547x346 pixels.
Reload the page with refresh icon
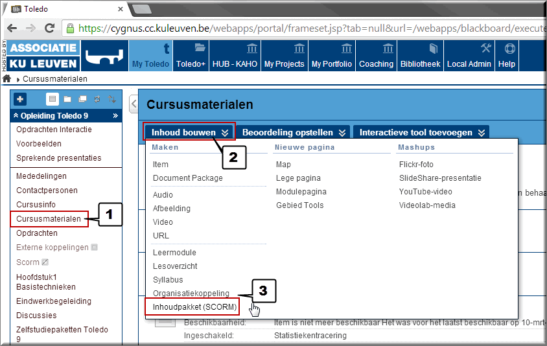coord(49,28)
